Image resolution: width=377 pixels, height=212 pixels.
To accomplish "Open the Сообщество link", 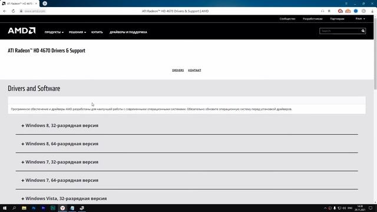I will 287,19.
